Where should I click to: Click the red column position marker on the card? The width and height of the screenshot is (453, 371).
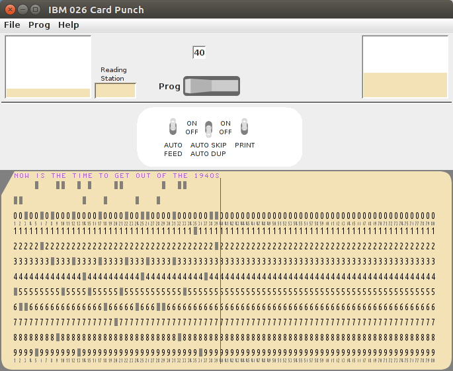(x=220, y=270)
